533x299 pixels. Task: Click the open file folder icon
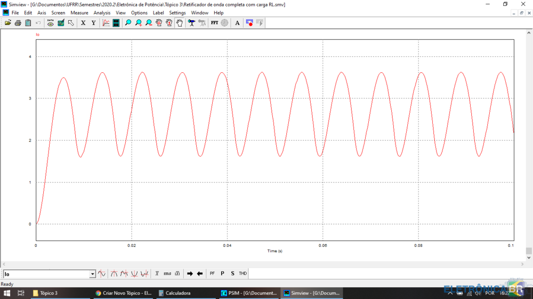click(x=7, y=23)
